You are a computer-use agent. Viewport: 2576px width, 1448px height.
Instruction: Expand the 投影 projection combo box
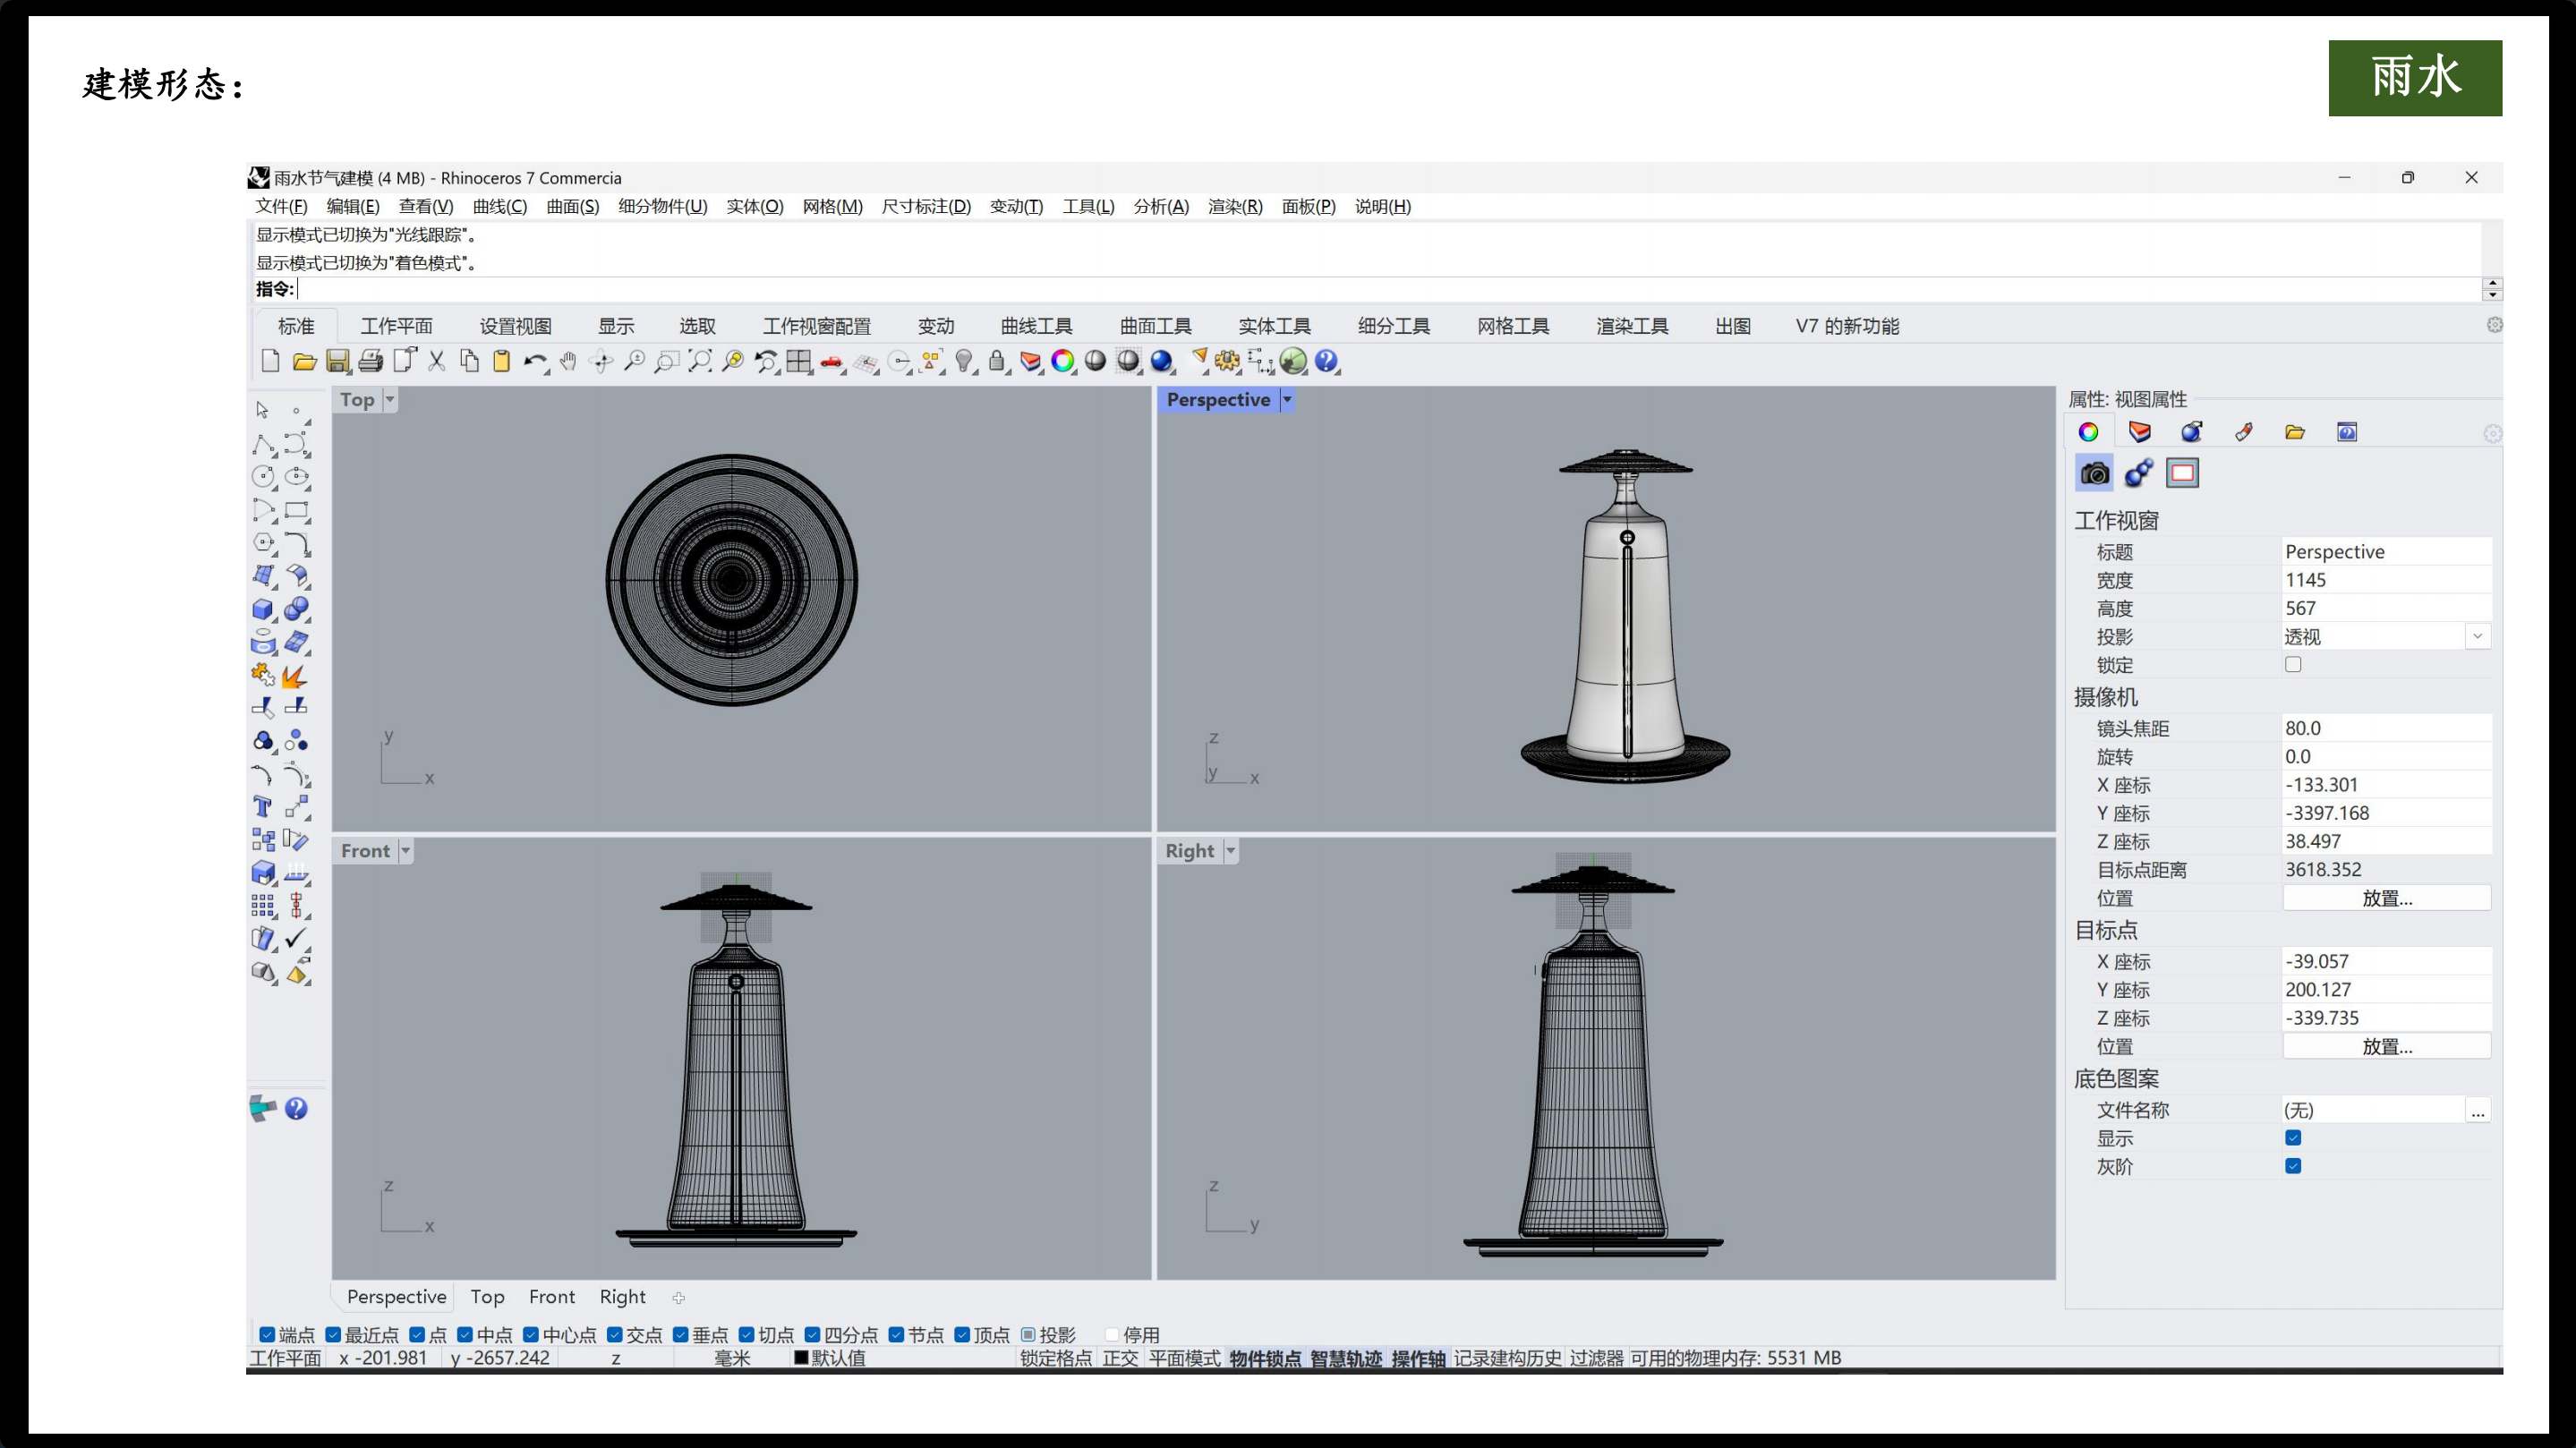2476,636
